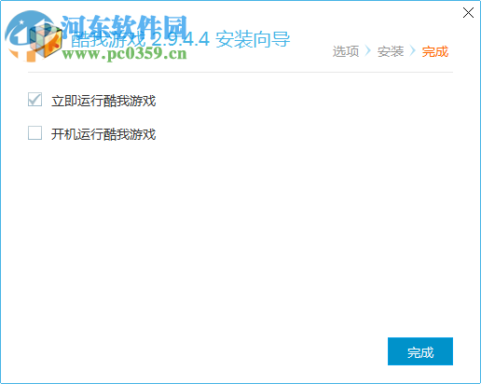
Task: Close the installer window
Action: (468, 13)
